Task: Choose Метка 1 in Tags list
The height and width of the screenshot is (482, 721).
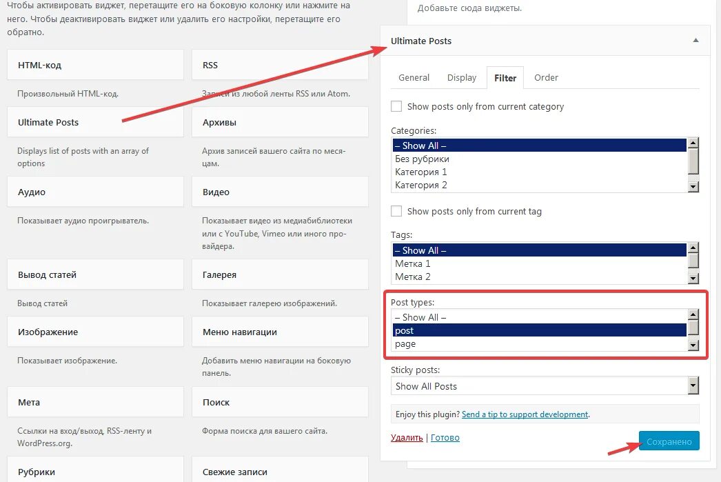Action: [539, 263]
